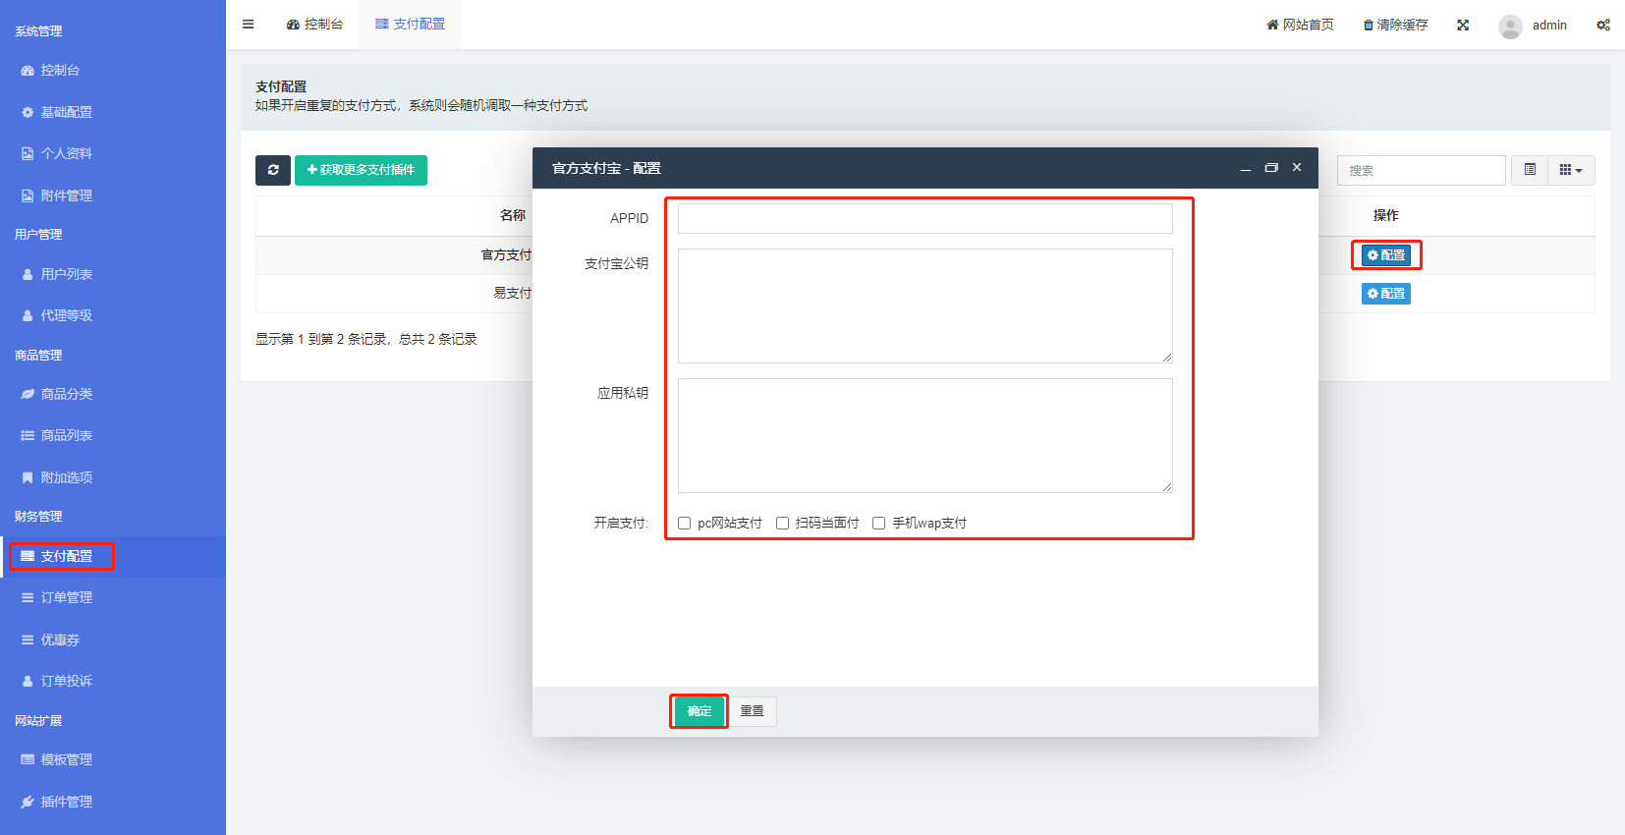1625x835 pixels.
Task: Click the 搜索 search box
Action: tap(1422, 170)
